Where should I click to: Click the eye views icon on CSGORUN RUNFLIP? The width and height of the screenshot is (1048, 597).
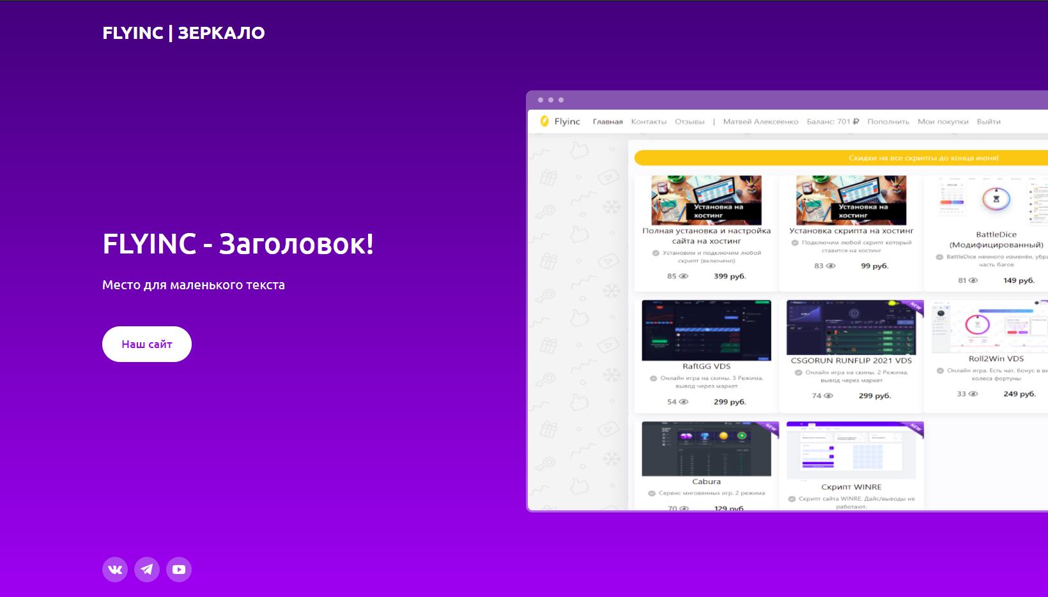tap(828, 396)
